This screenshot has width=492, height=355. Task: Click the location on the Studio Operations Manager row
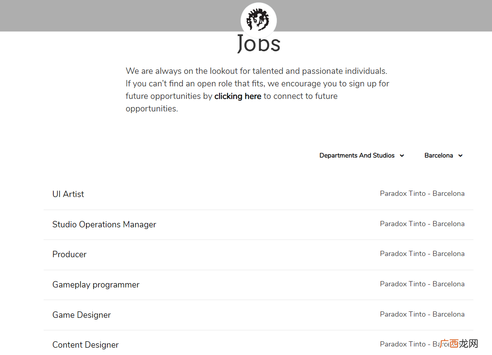tap(422, 224)
